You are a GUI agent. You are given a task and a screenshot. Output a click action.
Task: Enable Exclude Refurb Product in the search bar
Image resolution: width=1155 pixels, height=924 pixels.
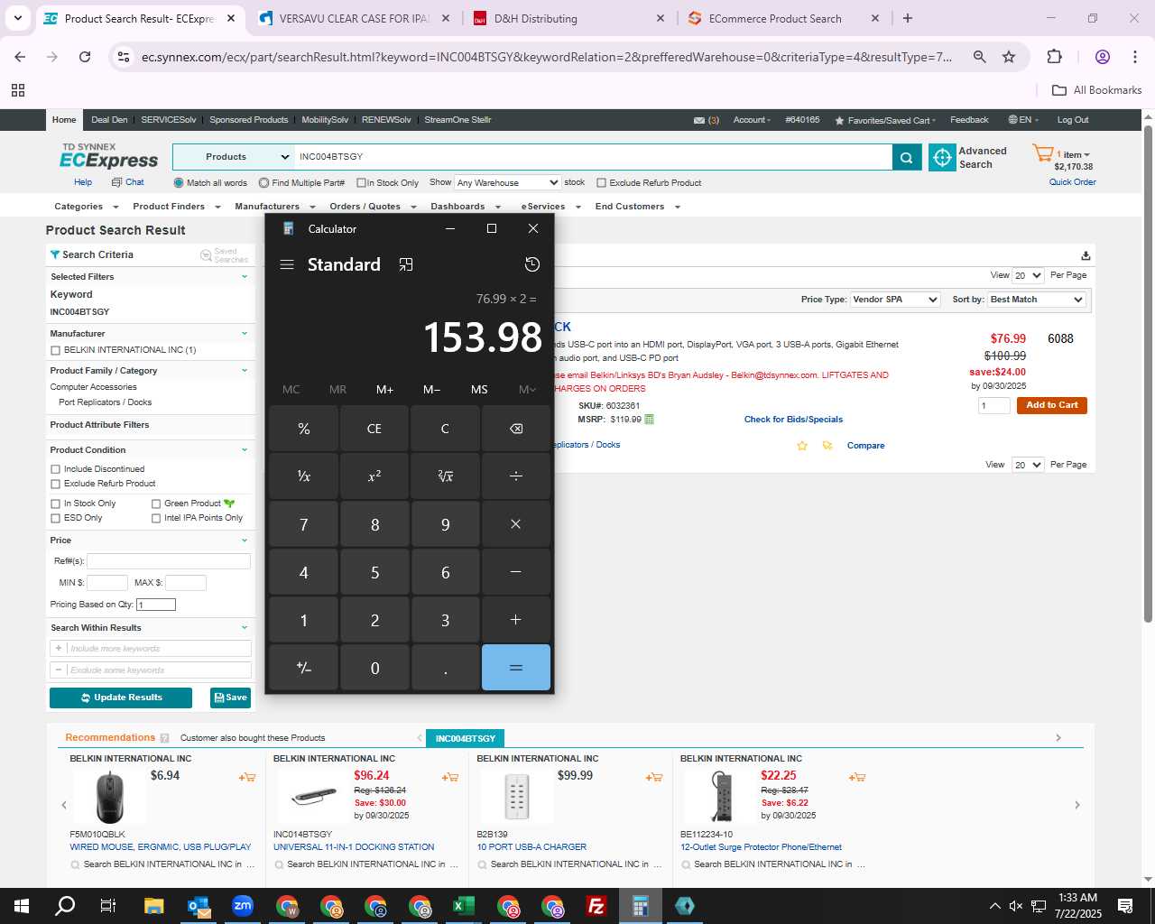(x=602, y=183)
